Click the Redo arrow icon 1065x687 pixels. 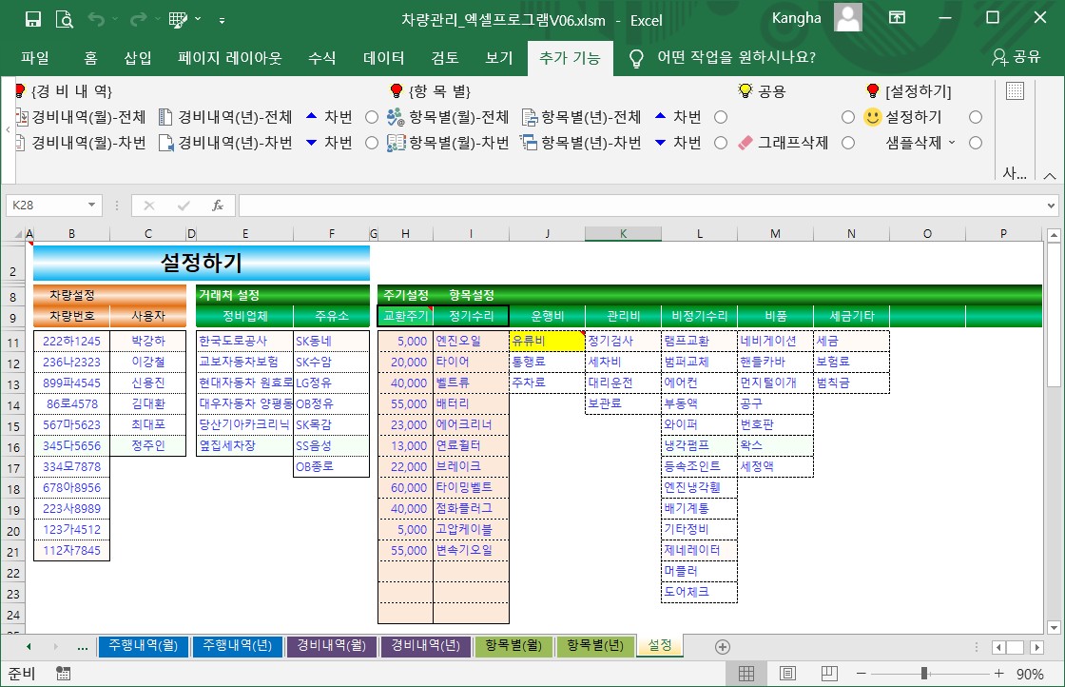138,19
